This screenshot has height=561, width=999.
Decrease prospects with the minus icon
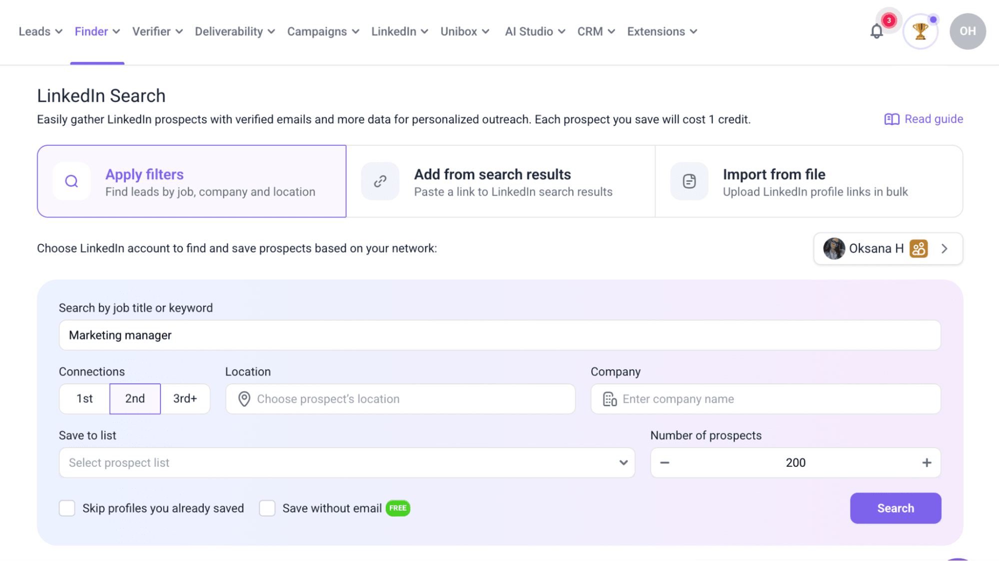[665, 463]
